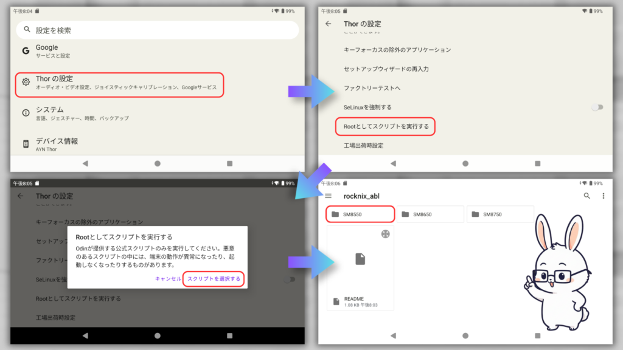The width and height of the screenshot is (623, 350).
Task: Click the README file thumbnail preview
Action: (x=360, y=259)
